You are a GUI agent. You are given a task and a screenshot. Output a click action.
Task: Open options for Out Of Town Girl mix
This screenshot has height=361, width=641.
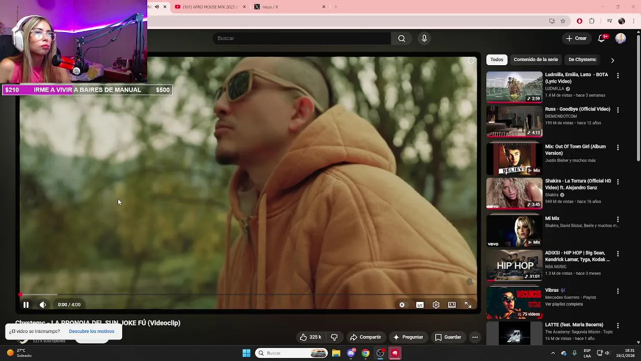[x=618, y=147]
